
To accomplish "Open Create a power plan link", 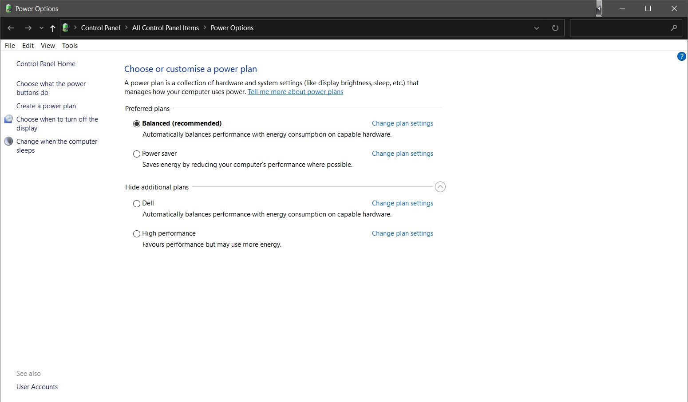I will click(x=46, y=106).
